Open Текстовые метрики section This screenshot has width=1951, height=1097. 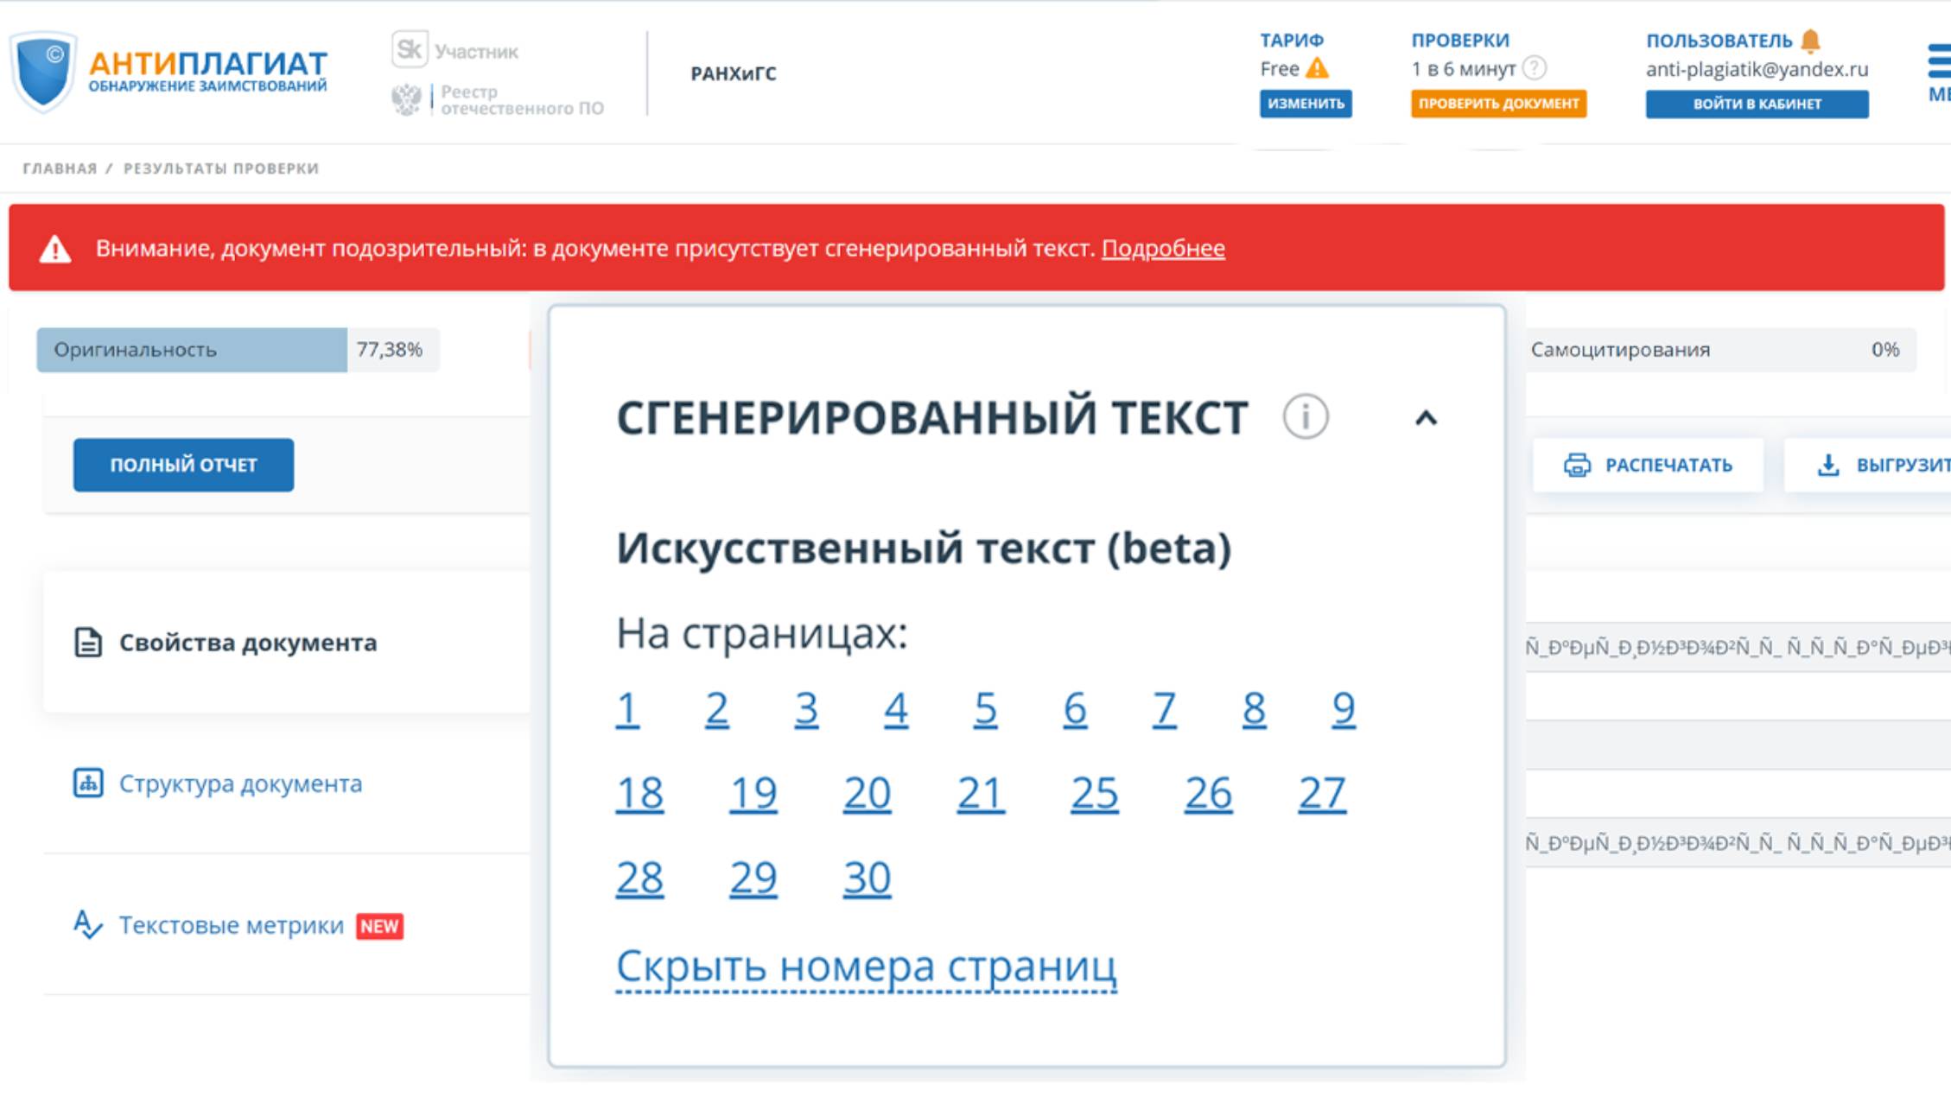point(231,925)
